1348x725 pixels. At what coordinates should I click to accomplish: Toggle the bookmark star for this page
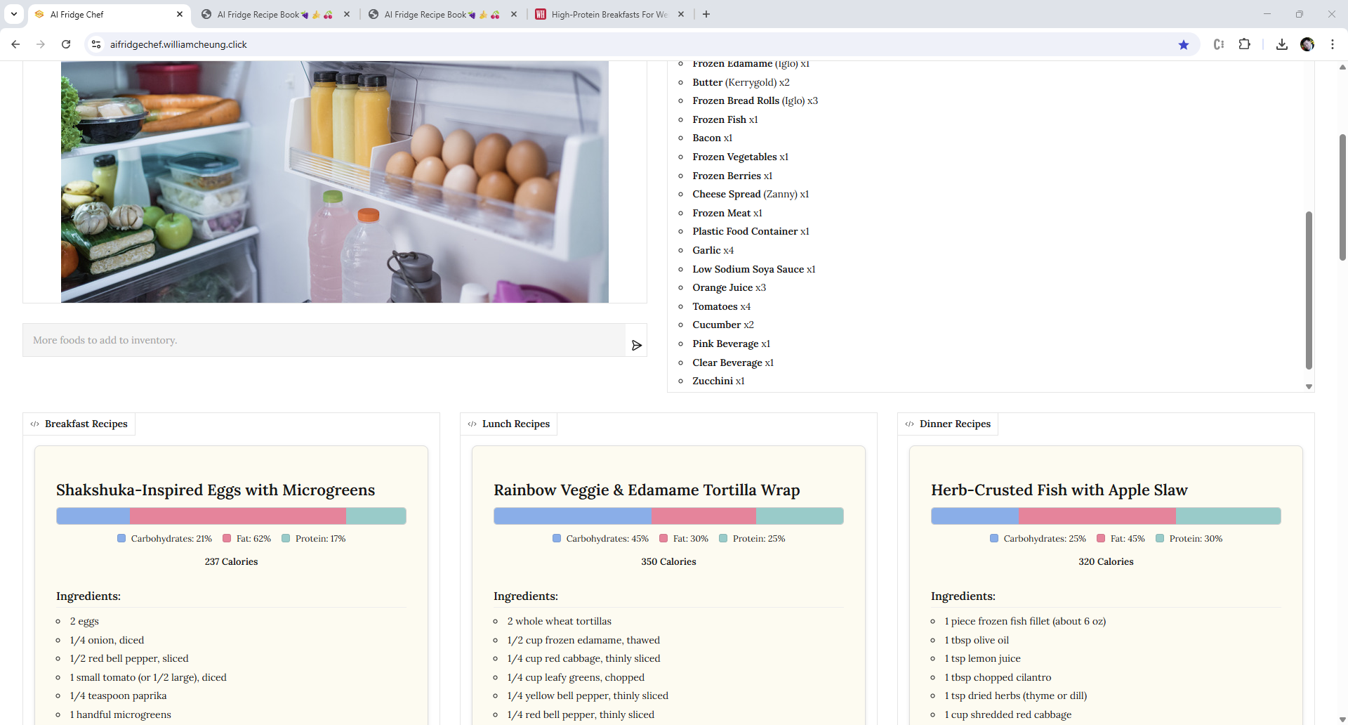(x=1184, y=44)
